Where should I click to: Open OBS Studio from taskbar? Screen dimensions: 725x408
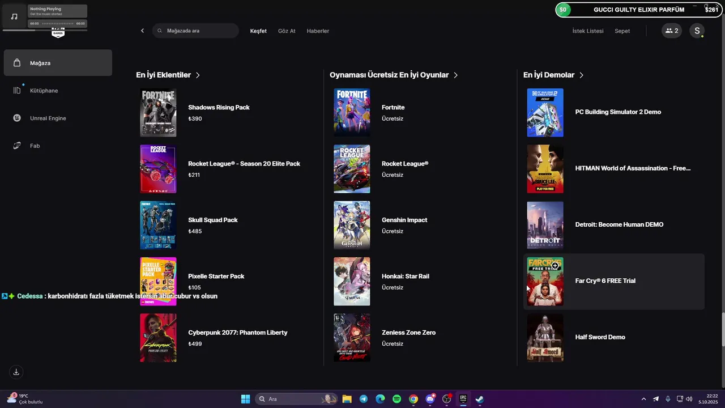(447, 399)
